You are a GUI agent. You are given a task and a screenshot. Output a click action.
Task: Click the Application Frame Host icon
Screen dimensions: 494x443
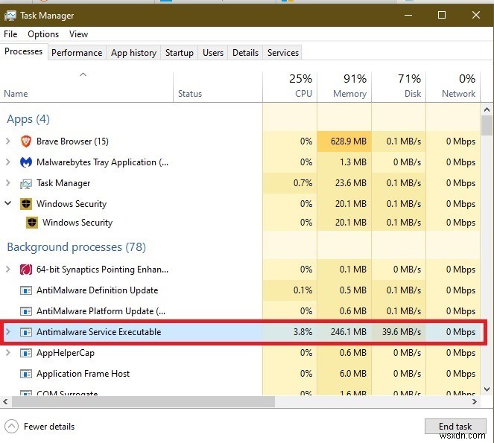point(26,374)
